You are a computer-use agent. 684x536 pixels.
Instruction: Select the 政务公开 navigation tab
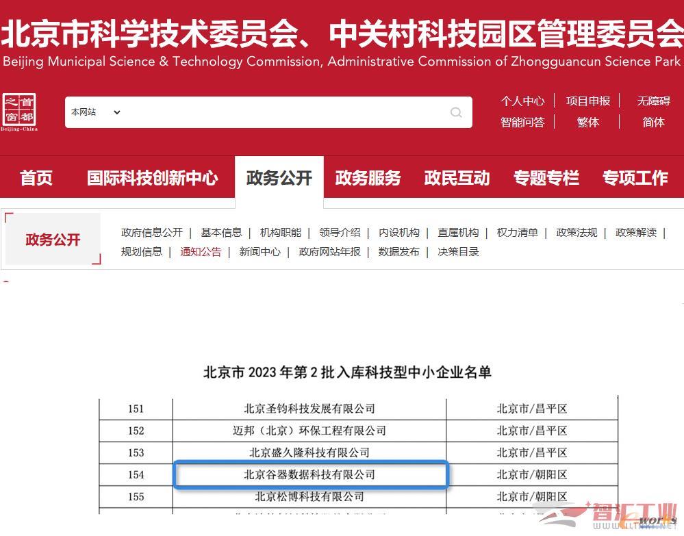(x=279, y=178)
